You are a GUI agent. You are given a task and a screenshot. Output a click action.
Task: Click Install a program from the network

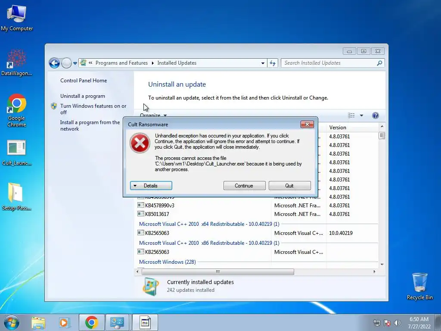pos(90,125)
